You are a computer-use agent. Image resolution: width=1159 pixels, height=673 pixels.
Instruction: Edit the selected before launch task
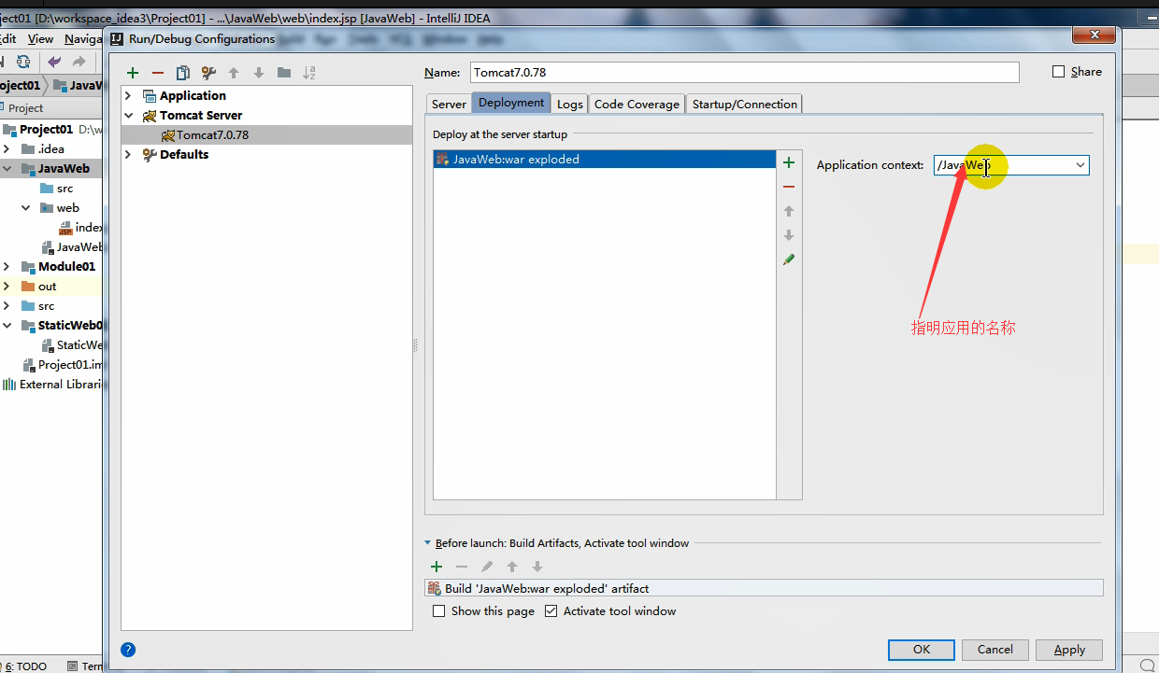click(487, 567)
